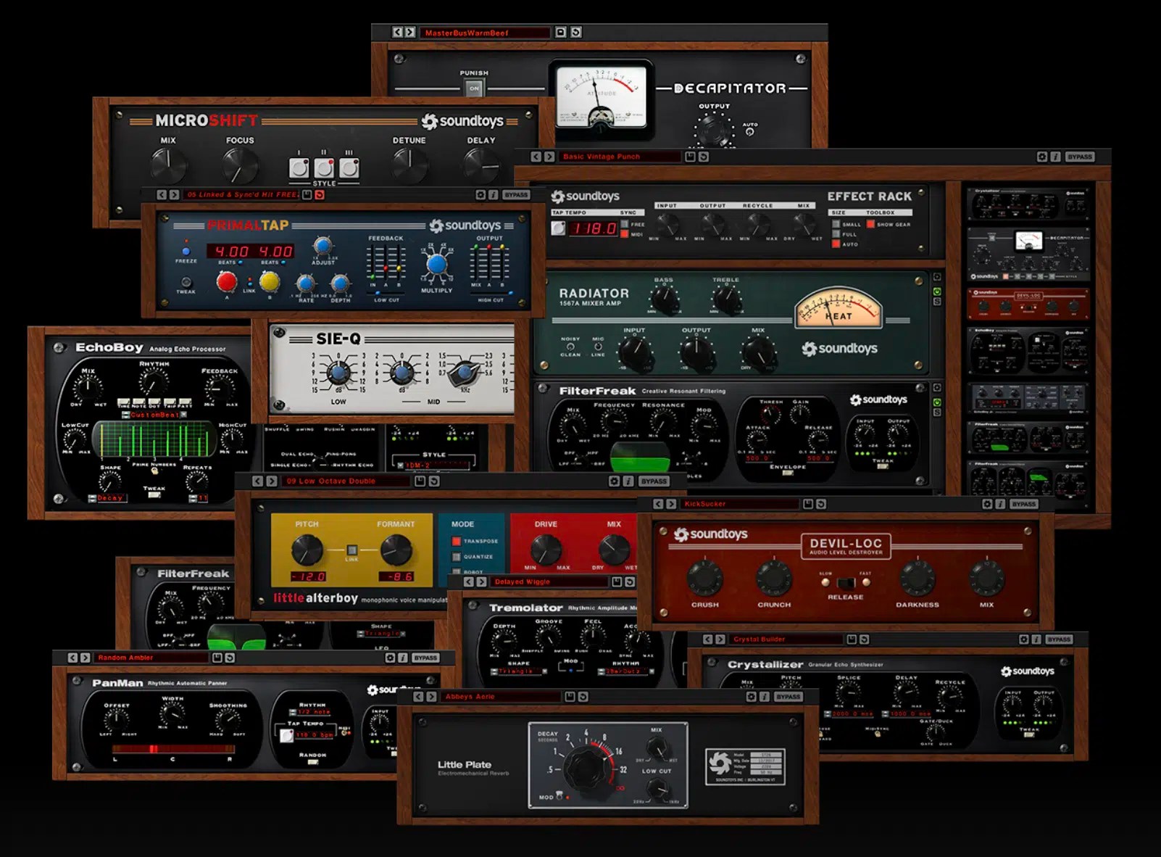Tap the Effect Rack tap tempo button
This screenshot has height=857, width=1161.
coord(558,228)
